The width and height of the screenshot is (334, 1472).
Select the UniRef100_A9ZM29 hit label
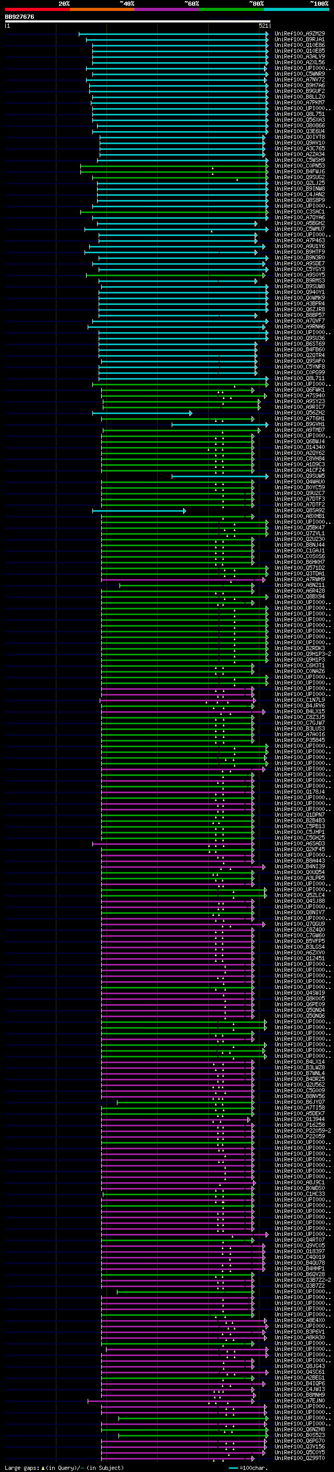click(300, 34)
